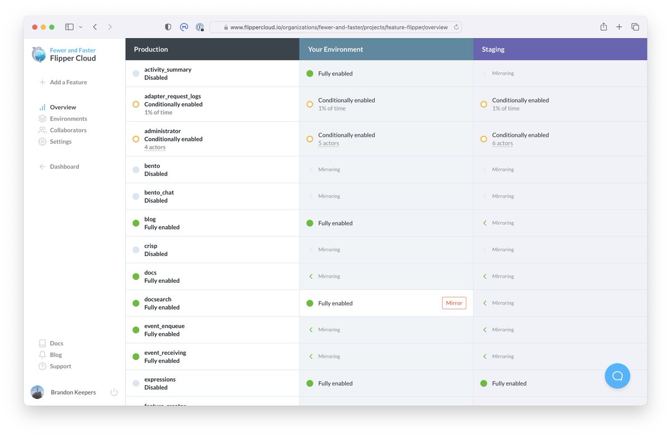Screen dimensions: 671x437
Task: Open Docs link in sidebar
Action: coord(56,343)
